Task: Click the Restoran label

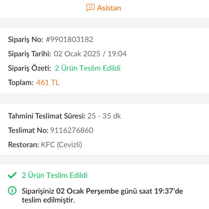Action: (x=23, y=145)
